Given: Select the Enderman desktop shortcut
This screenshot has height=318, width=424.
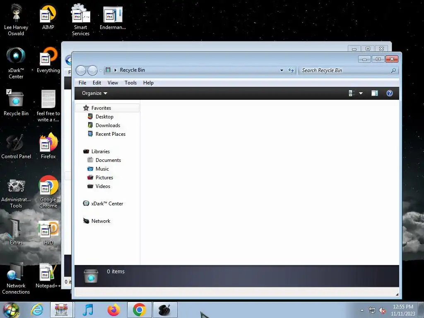Looking at the screenshot, I should click(113, 18).
